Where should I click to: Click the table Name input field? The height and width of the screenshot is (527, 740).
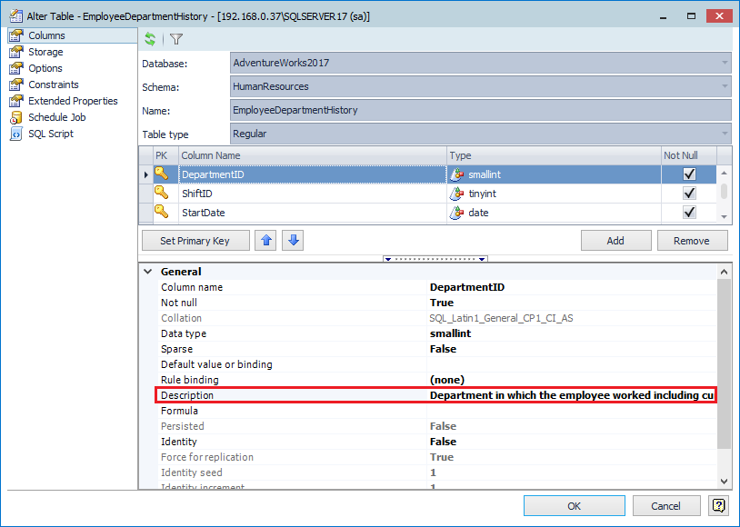pyautogui.click(x=480, y=110)
